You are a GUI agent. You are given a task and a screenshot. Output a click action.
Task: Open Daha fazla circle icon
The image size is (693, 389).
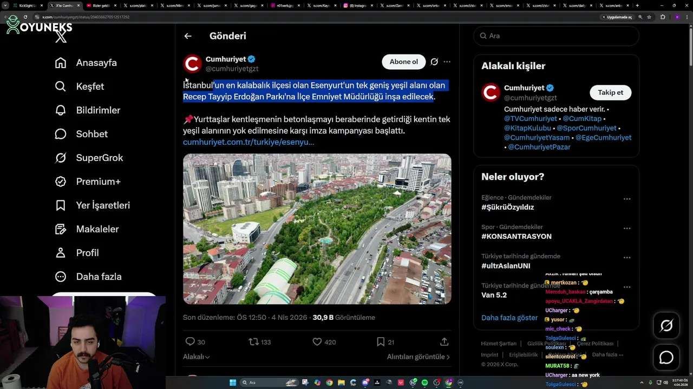pos(61,277)
